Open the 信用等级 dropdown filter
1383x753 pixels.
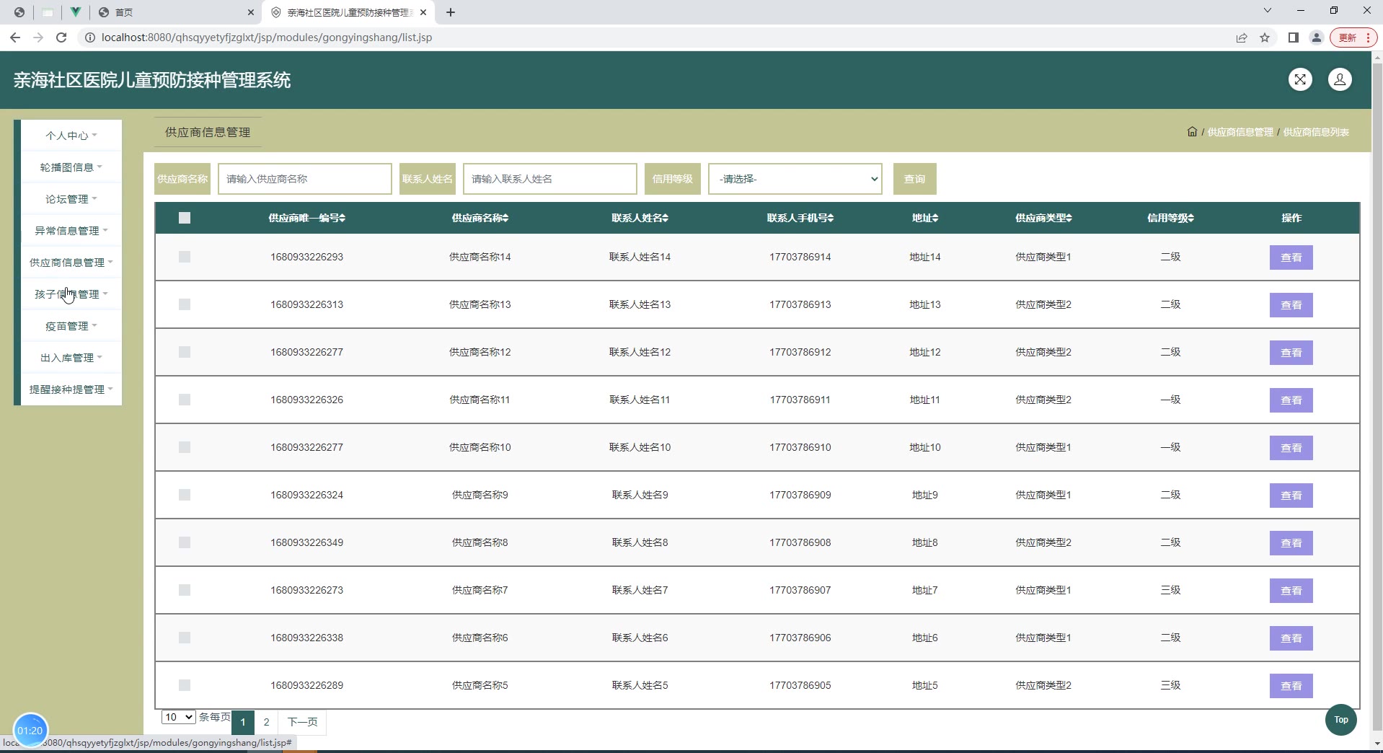pos(795,179)
